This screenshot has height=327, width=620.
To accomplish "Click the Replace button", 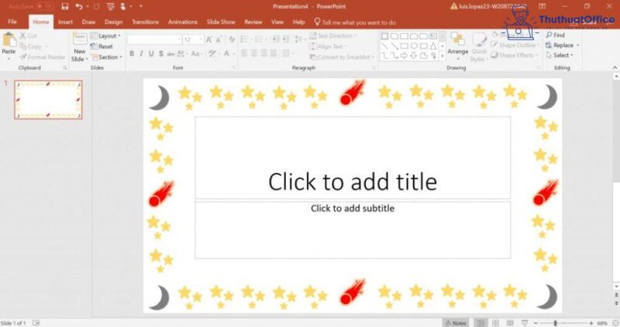I will coord(563,46).
